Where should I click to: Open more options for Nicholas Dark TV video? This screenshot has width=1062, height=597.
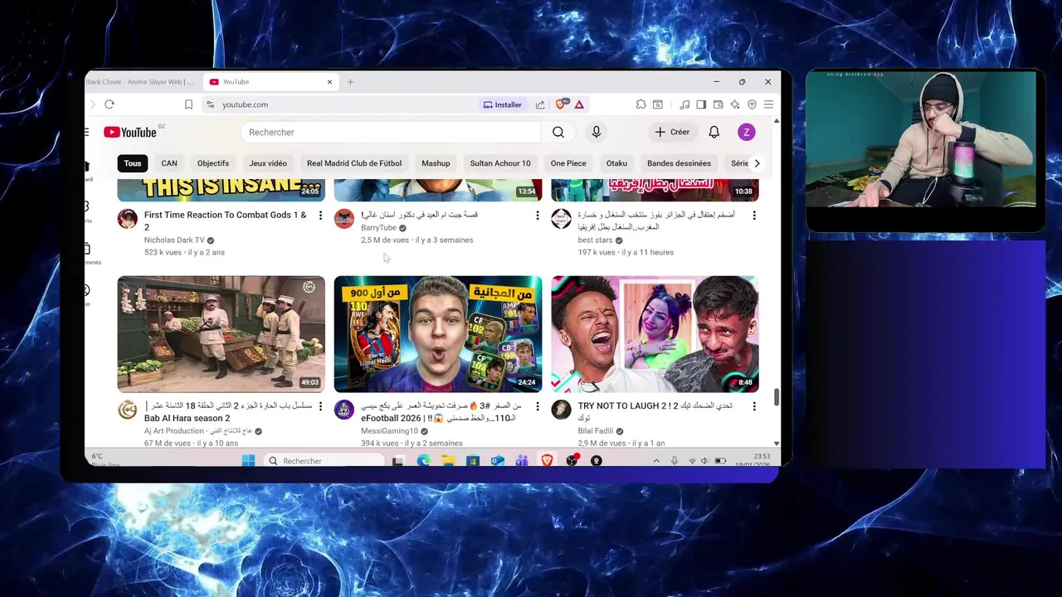(x=320, y=216)
